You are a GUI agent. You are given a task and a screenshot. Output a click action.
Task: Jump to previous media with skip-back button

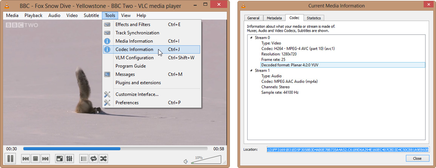point(26,159)
